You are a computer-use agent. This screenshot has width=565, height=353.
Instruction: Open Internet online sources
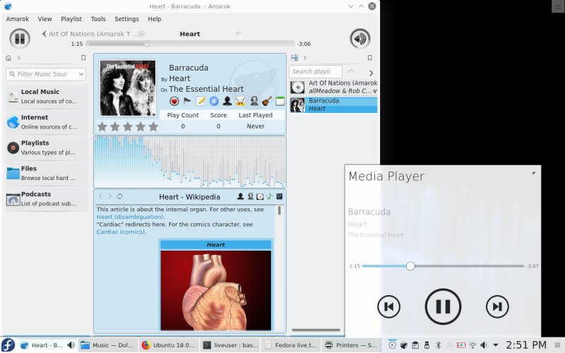(x=47, y=121)
